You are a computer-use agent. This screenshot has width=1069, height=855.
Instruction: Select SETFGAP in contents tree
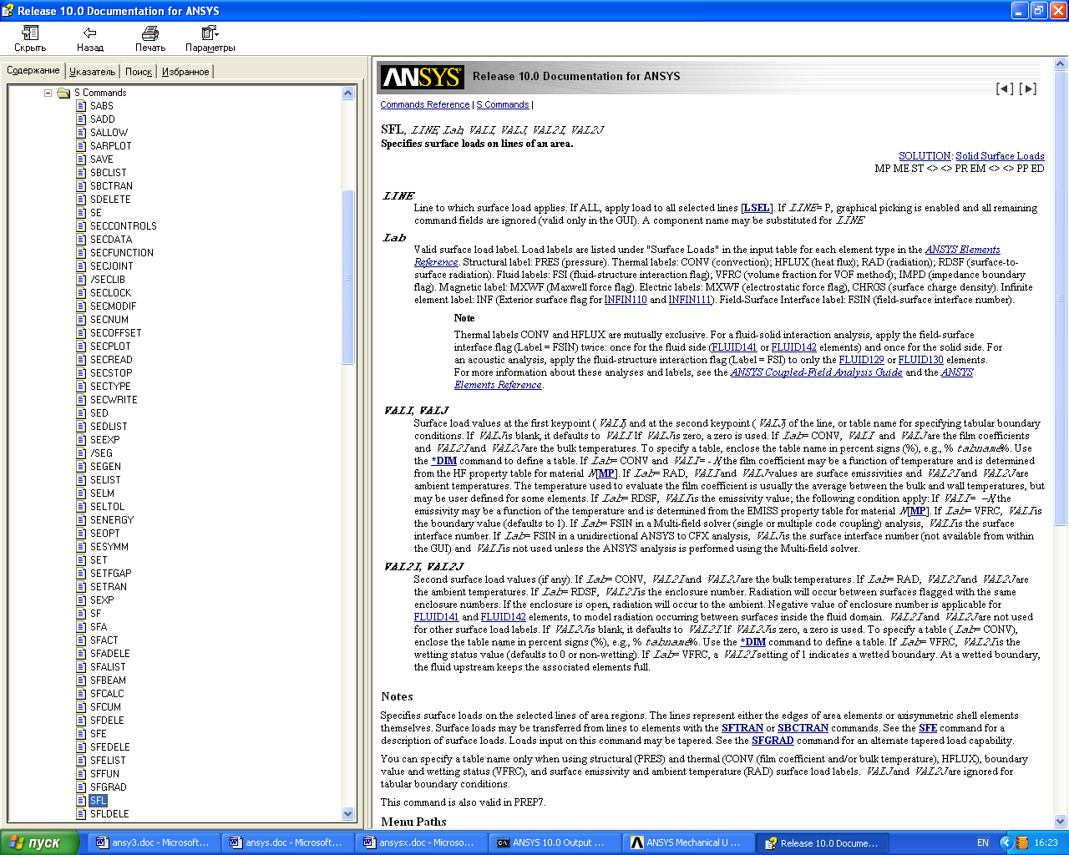point(110,574)
